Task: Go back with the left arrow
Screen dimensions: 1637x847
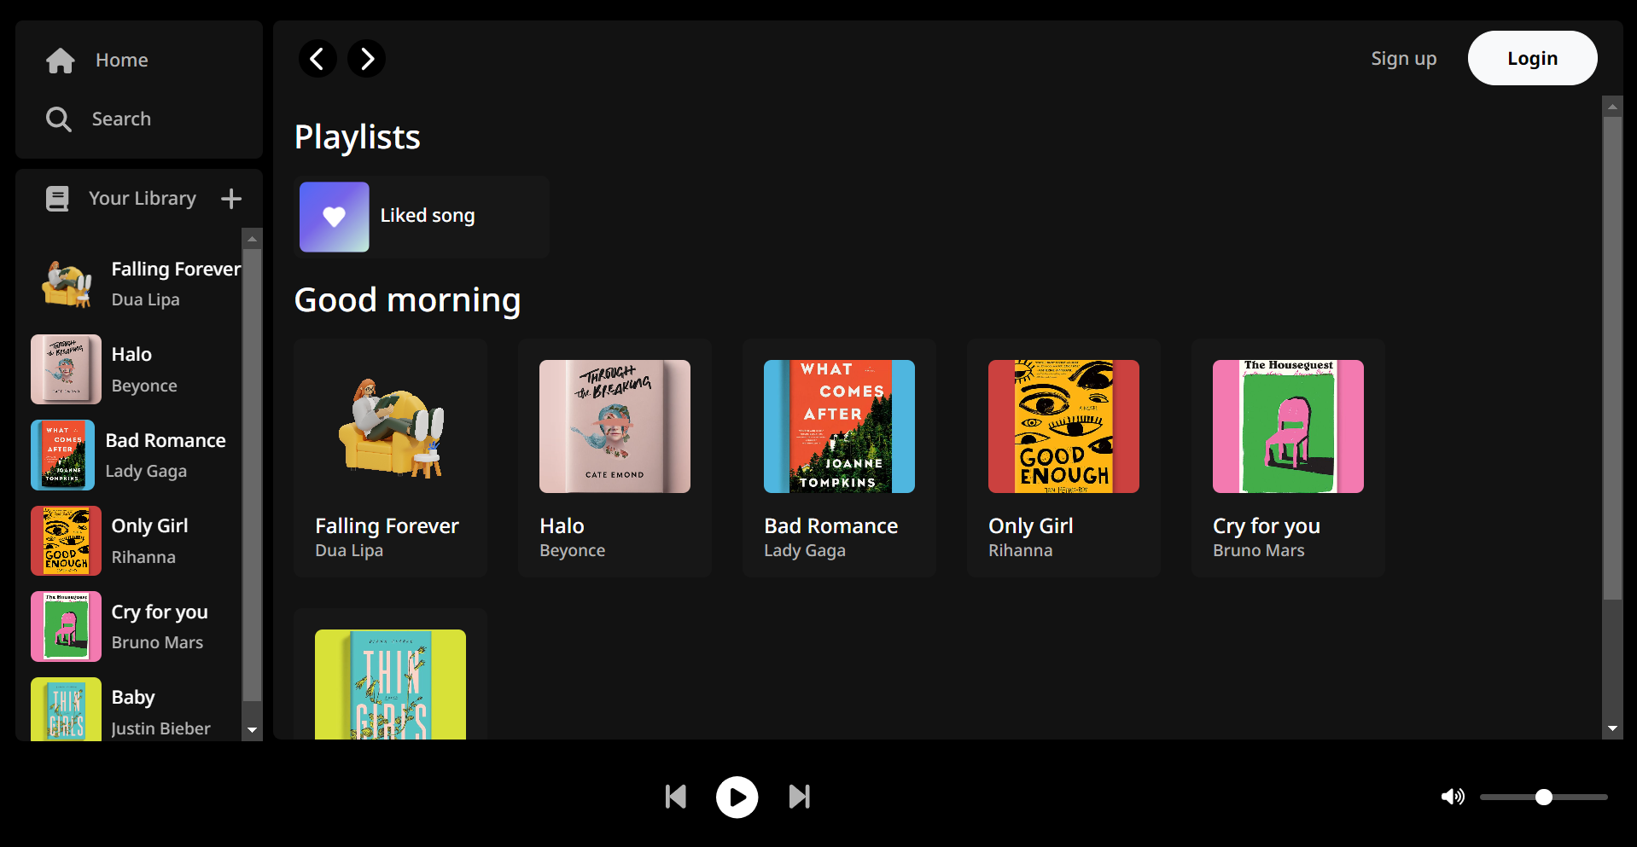Action: (317, 59)
